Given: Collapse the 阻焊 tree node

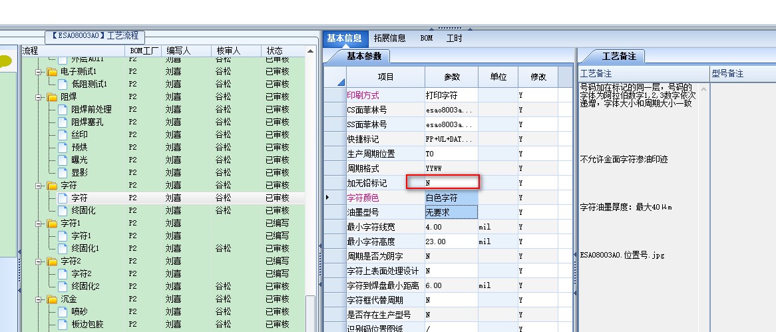Looking at the screenshot, I should pos(38,97).
